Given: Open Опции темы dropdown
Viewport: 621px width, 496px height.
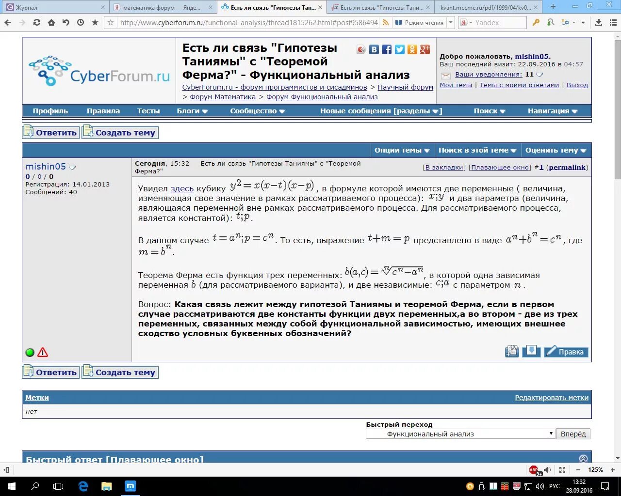Looking at the screenshot, I should tap(402, 150).
